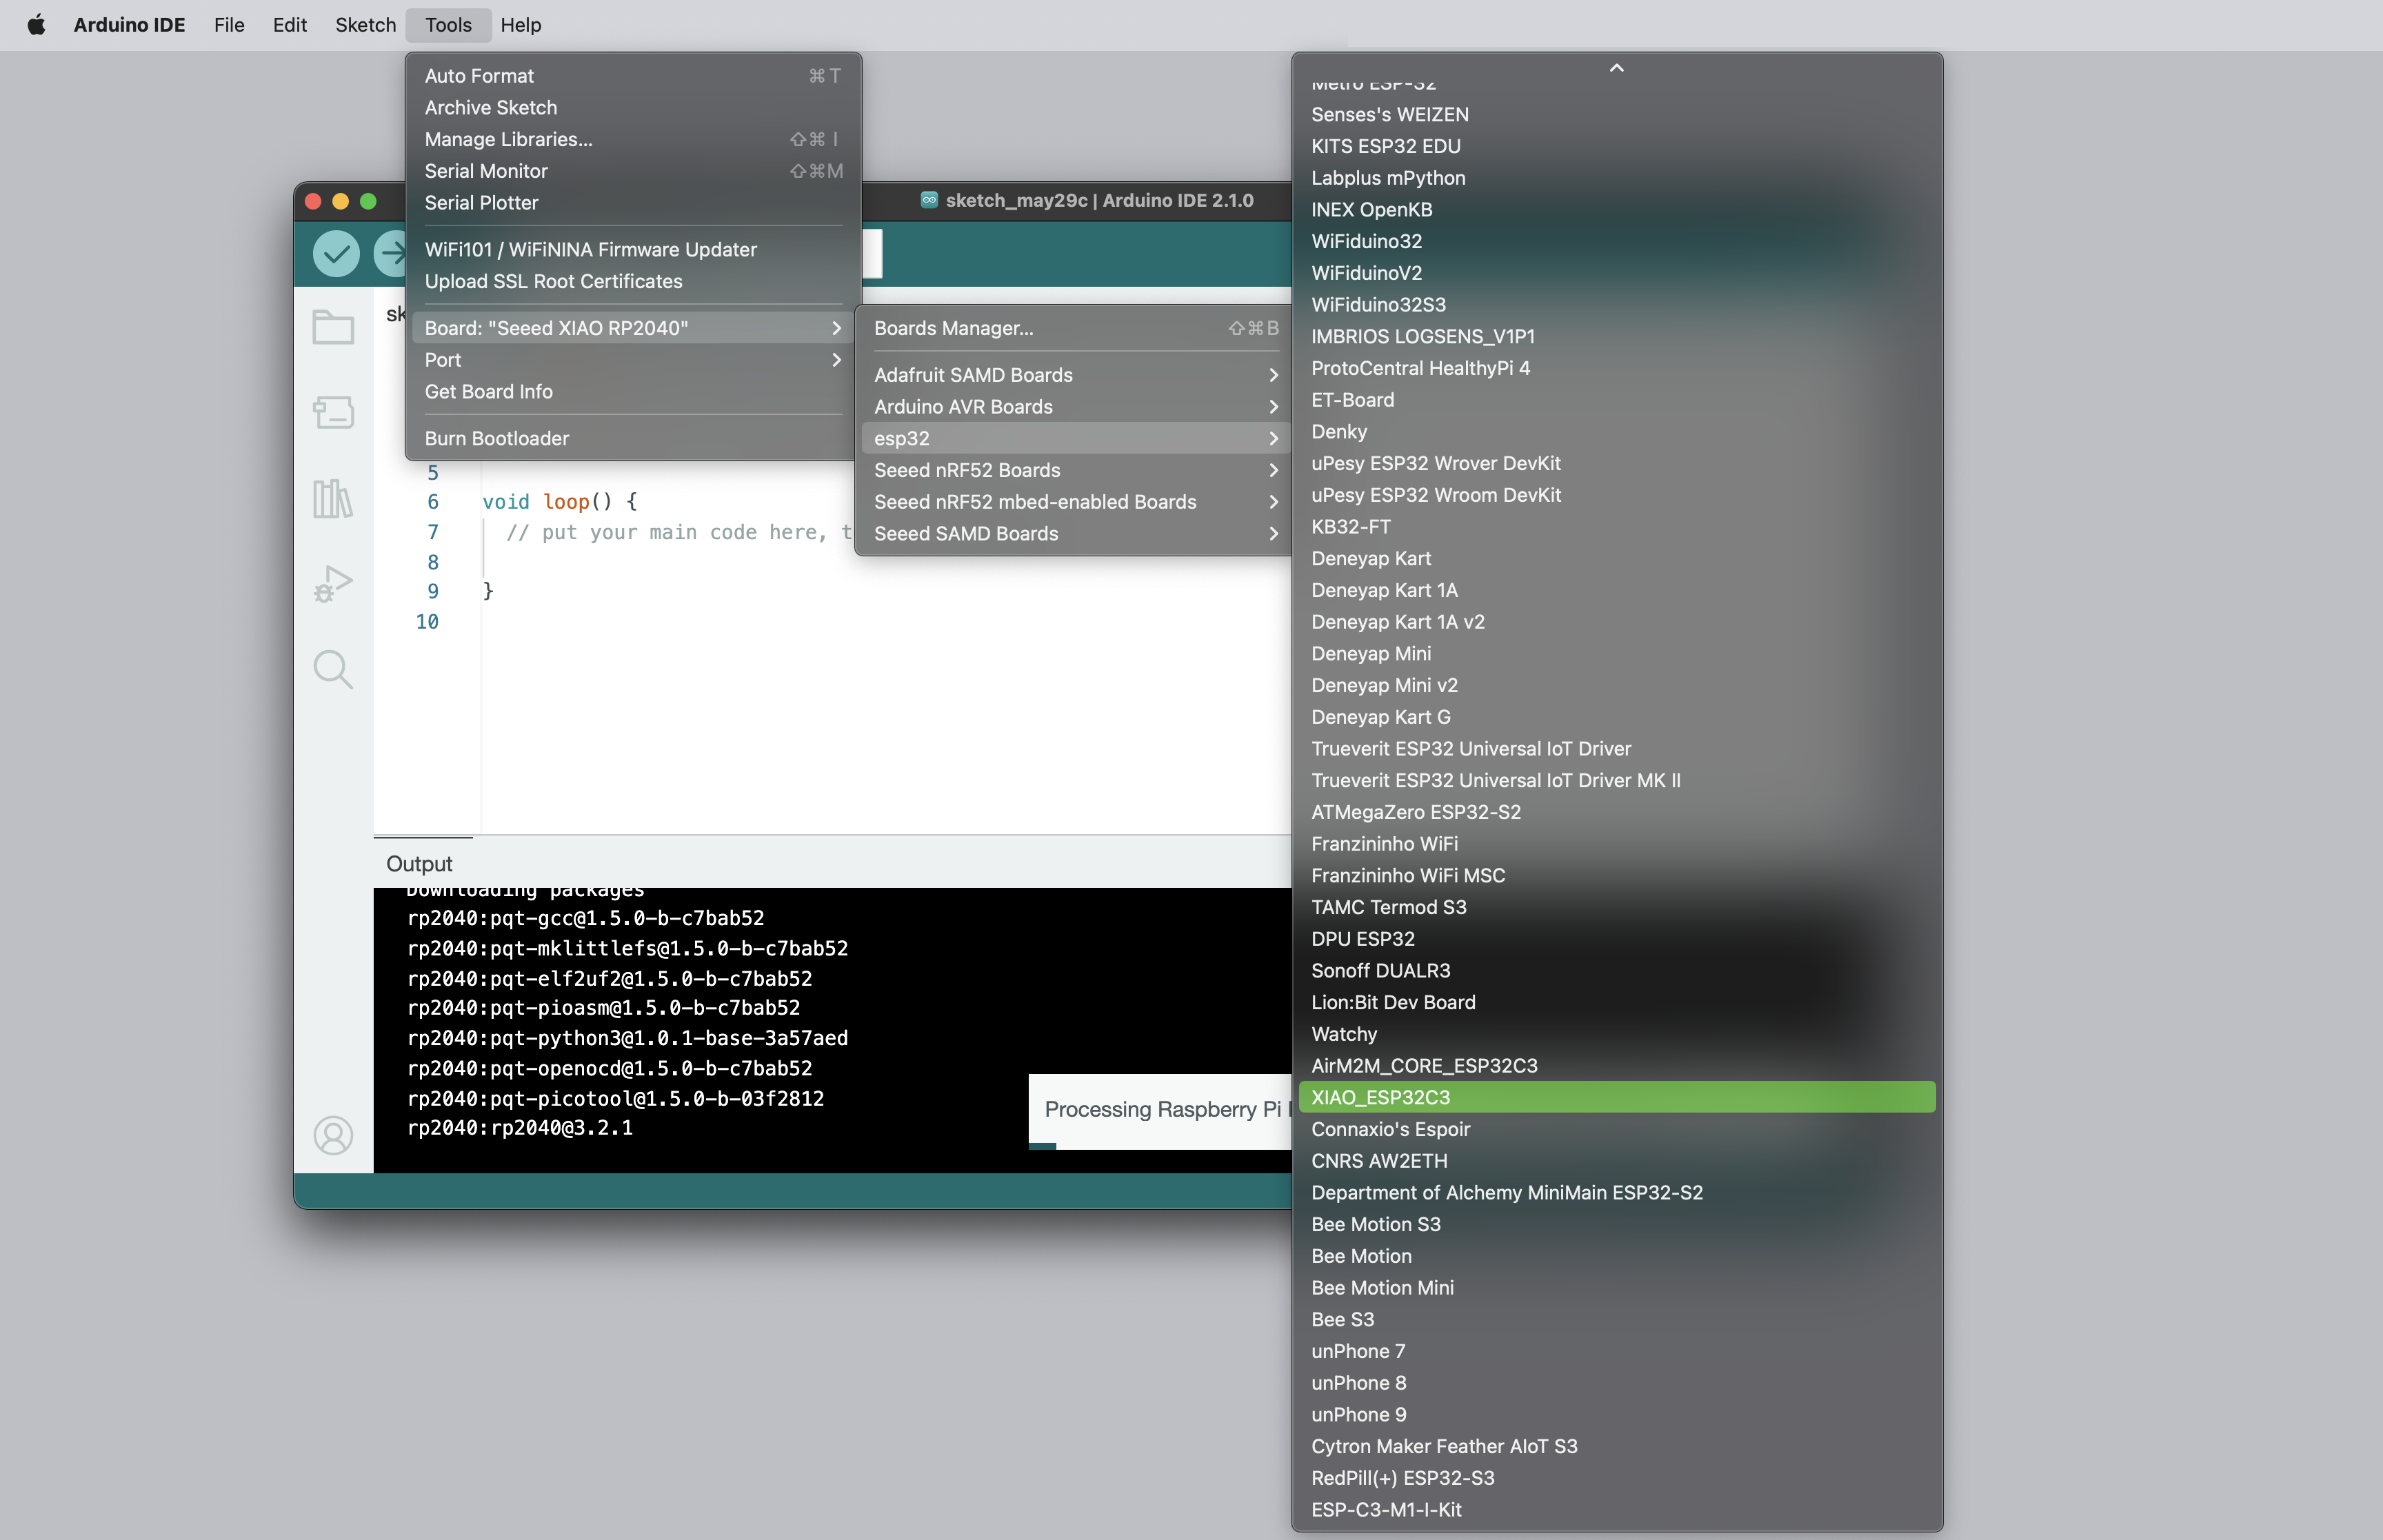This screenshot has height=1540, width=2383.
Task: Select WiFi101 / WiFiNINA Firmware Updater
Action: (632, 250)
